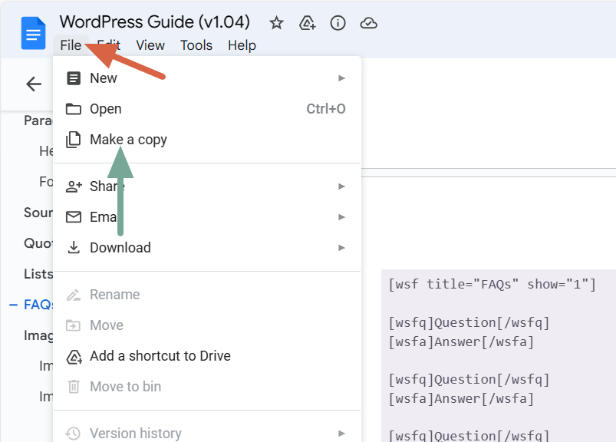Open the Help menu
The image size is (616, 442).
tap(242, 45)
